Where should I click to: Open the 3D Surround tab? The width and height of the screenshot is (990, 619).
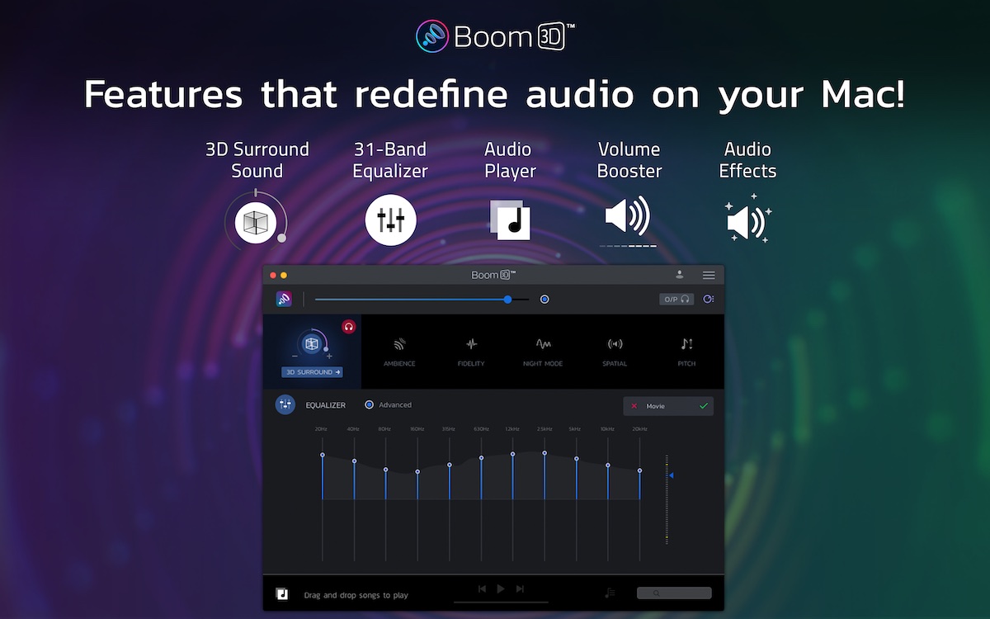pyautogui.click(x=312, y=372)
